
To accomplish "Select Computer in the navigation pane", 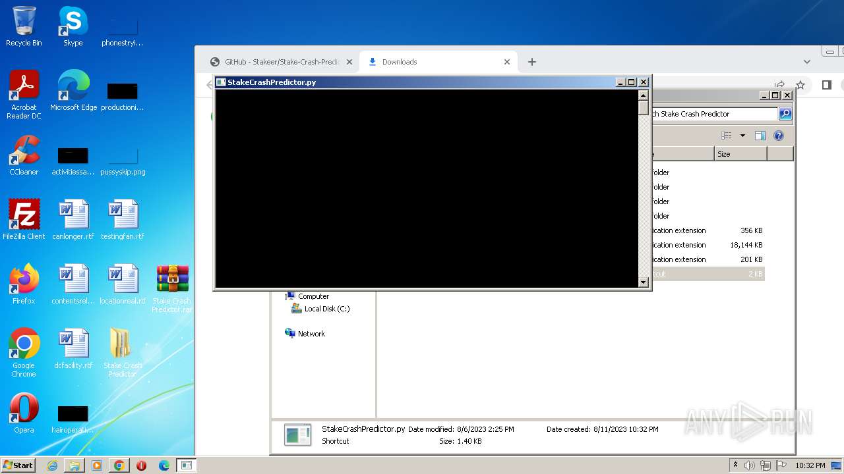I will point(313,296).
